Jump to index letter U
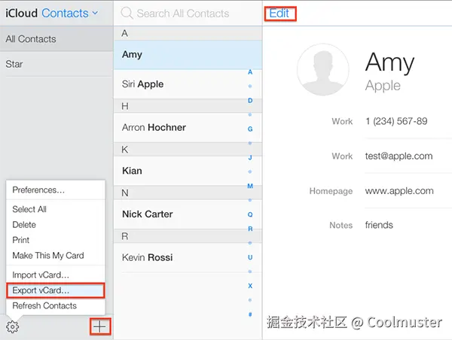452x340 pixels. pyautogui.click(x=250, y=257)
